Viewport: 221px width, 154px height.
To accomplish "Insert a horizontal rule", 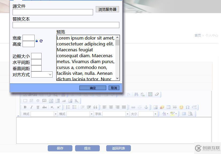I will [x=175, y=107].
